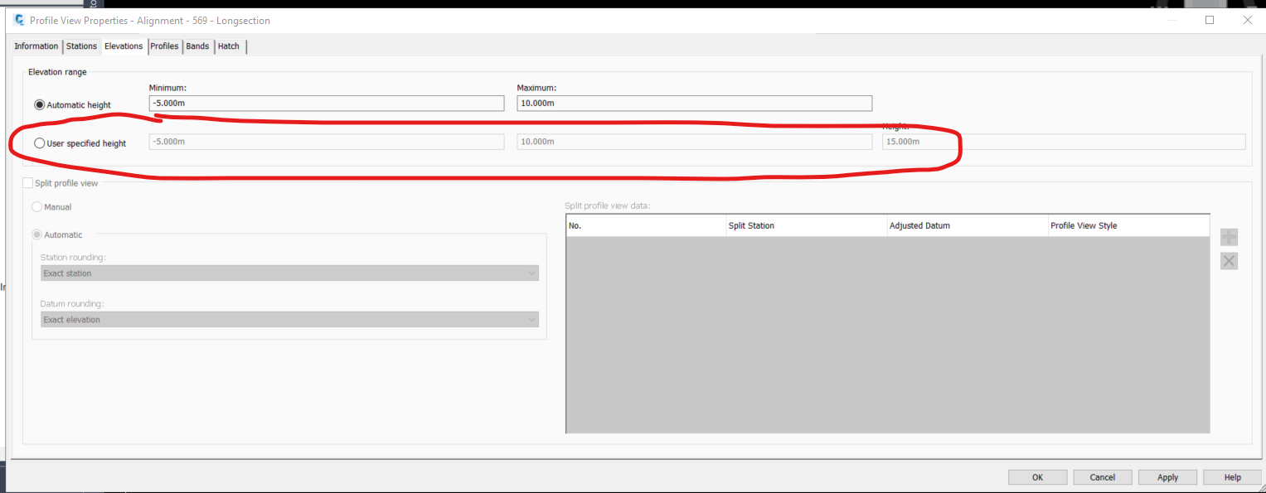Select the Manual split radio button
1266x493 pixels.
36,206
